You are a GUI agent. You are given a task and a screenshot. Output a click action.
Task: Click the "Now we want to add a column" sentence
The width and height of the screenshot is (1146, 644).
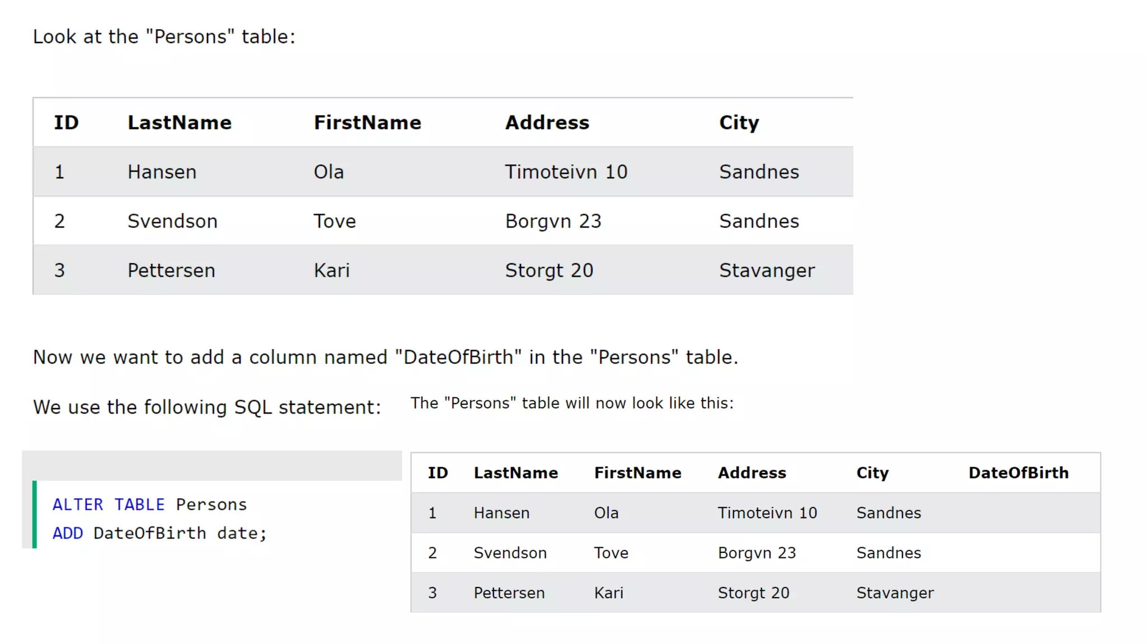386,357
